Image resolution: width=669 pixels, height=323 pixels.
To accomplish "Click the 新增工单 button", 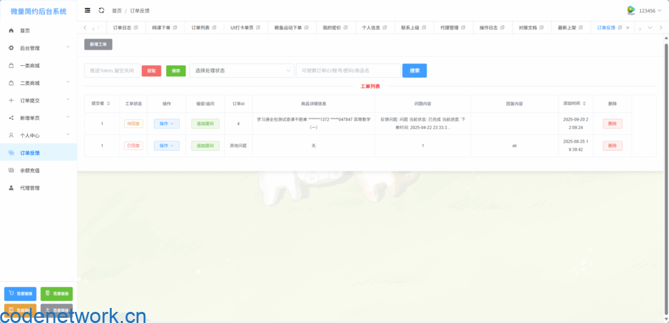I will point(98,44).
